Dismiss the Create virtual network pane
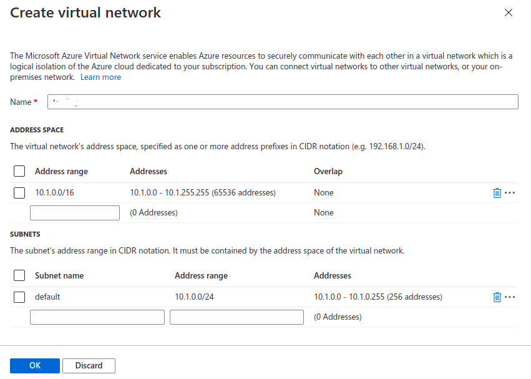This screenshot has height=379, width=531. click(509, 12)
